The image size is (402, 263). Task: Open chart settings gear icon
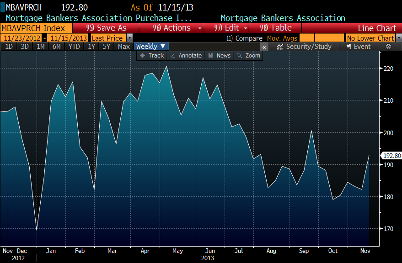(388, 47)
